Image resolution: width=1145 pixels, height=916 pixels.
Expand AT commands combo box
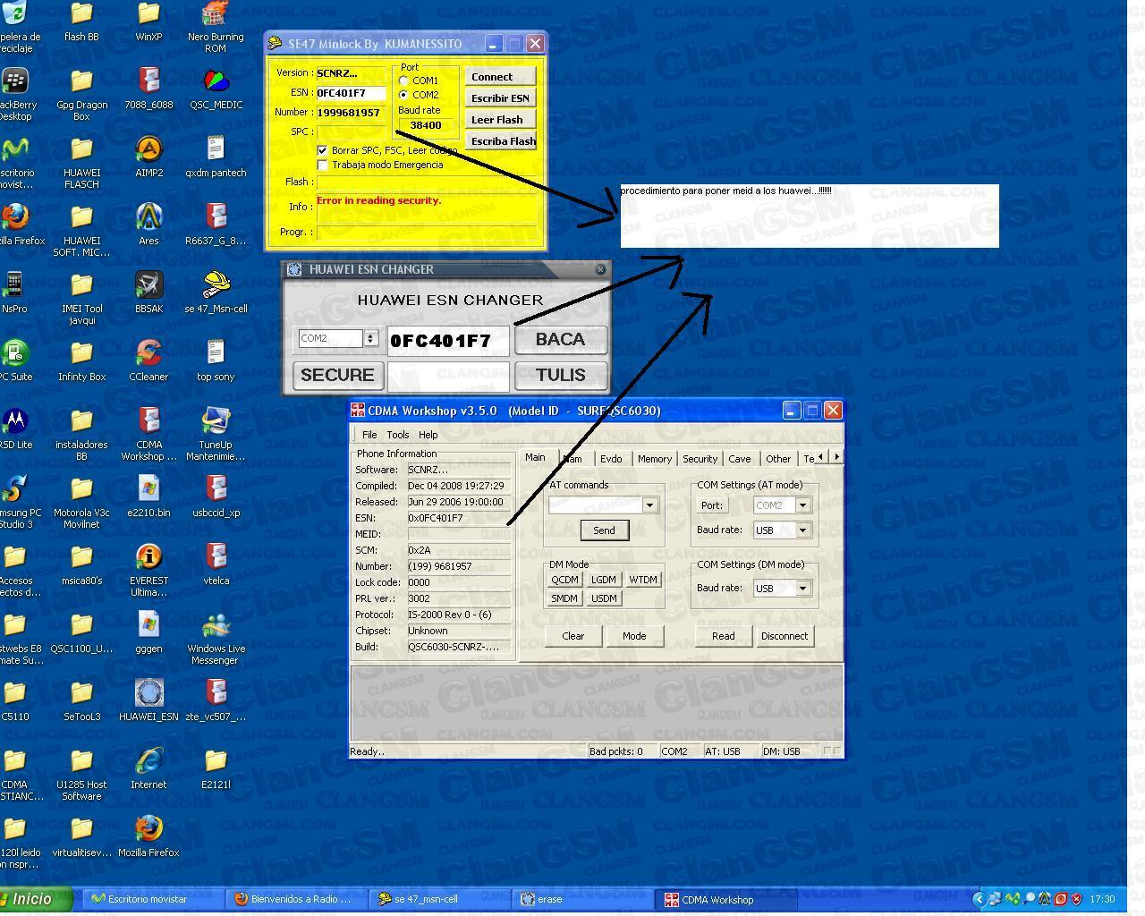(649, 505)
